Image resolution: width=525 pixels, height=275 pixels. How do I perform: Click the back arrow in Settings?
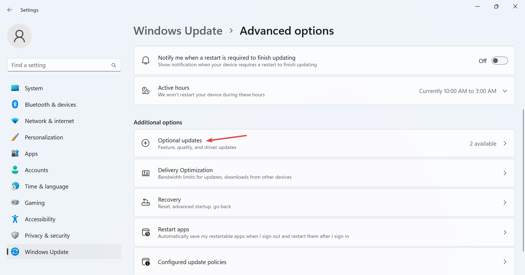pos(10,10)
